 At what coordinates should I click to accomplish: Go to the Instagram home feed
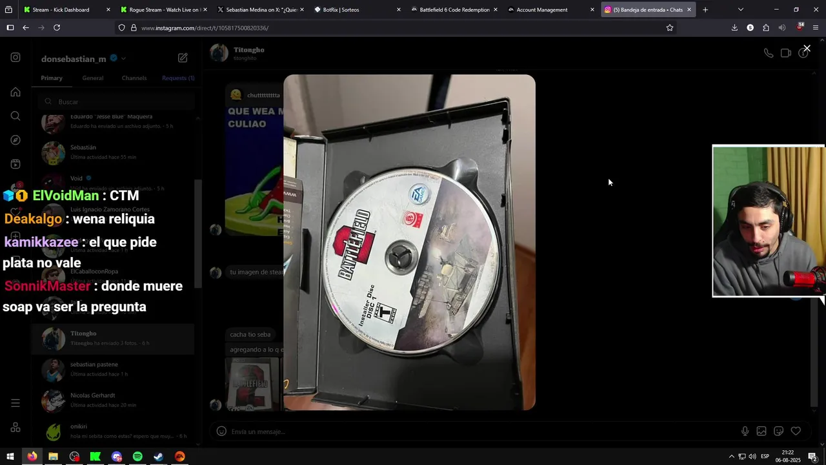click(x=15, y=92)
